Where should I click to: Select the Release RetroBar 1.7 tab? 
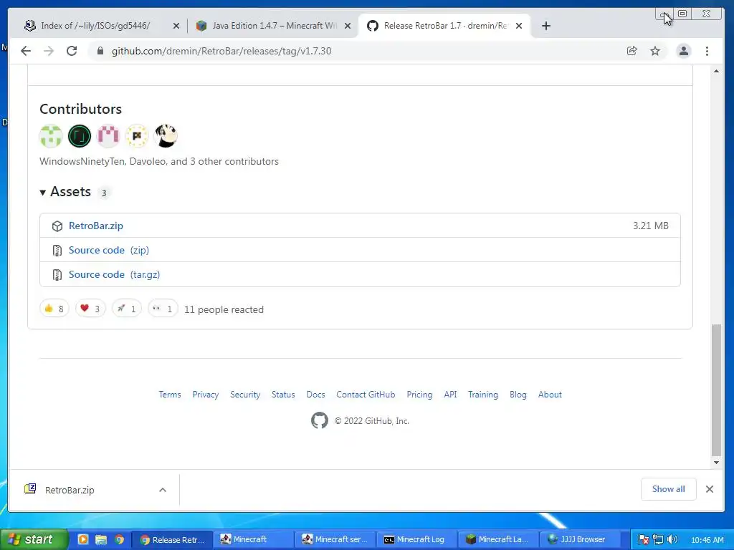[x=444, y=26]
